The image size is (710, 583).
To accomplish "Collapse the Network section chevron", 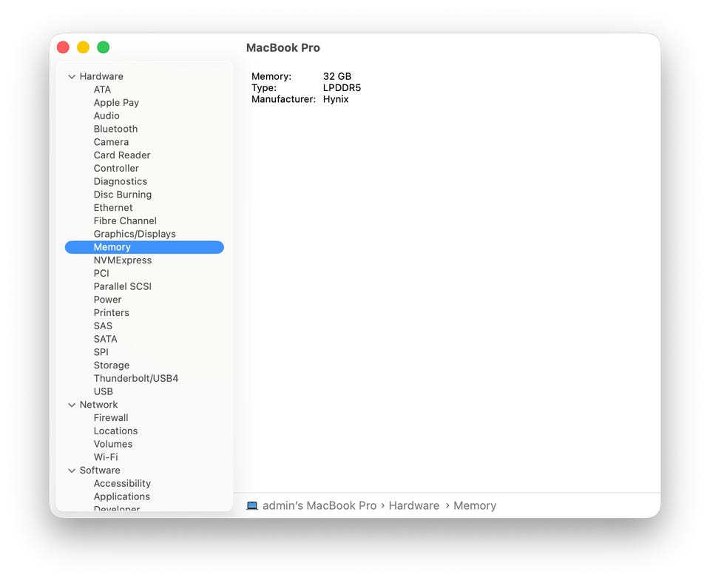I will pyautogui.click(x=72, y=405).
